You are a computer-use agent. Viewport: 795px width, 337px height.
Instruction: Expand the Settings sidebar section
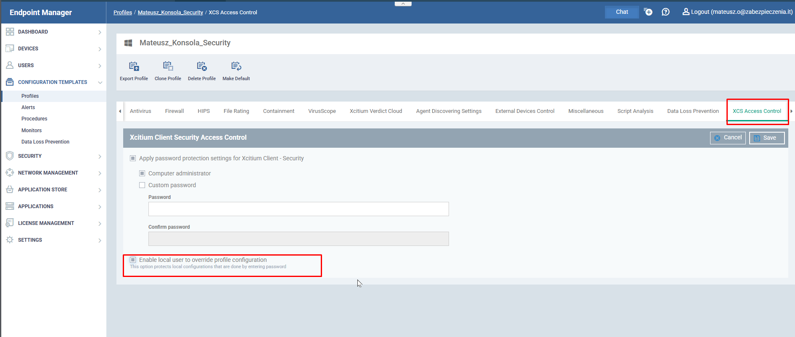click(x=100, y=240)
